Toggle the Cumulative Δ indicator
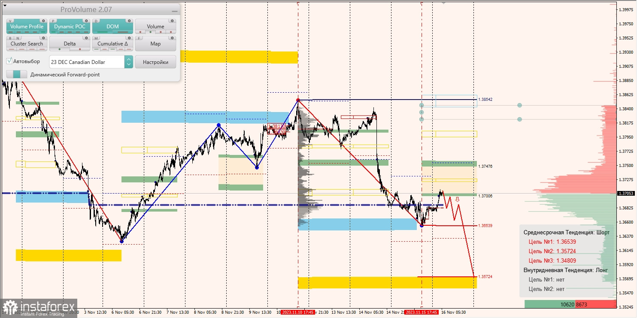 [x=112, y=44]
